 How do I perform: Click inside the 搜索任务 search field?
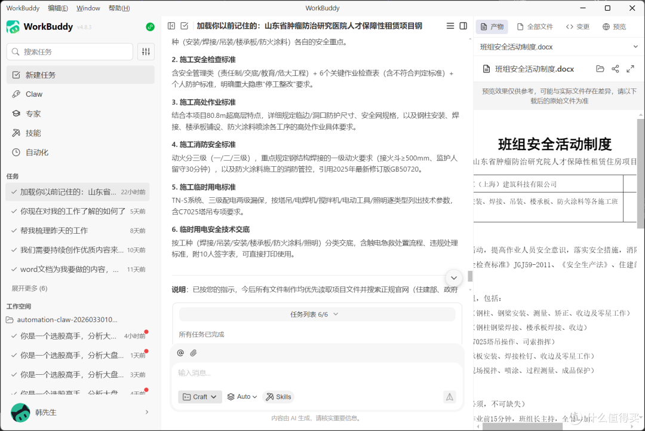point(70,51)
